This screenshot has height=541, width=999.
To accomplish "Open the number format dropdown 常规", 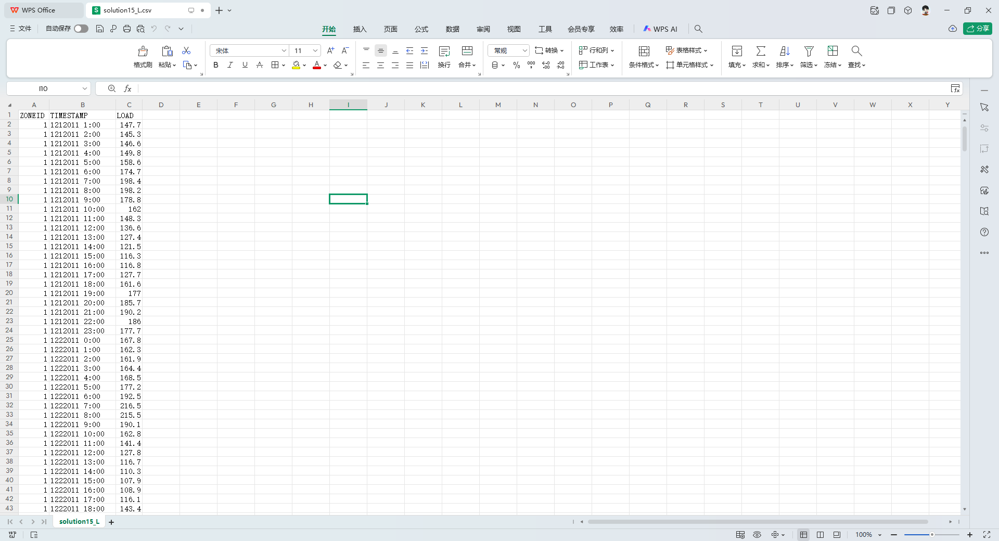I will 524,50.
